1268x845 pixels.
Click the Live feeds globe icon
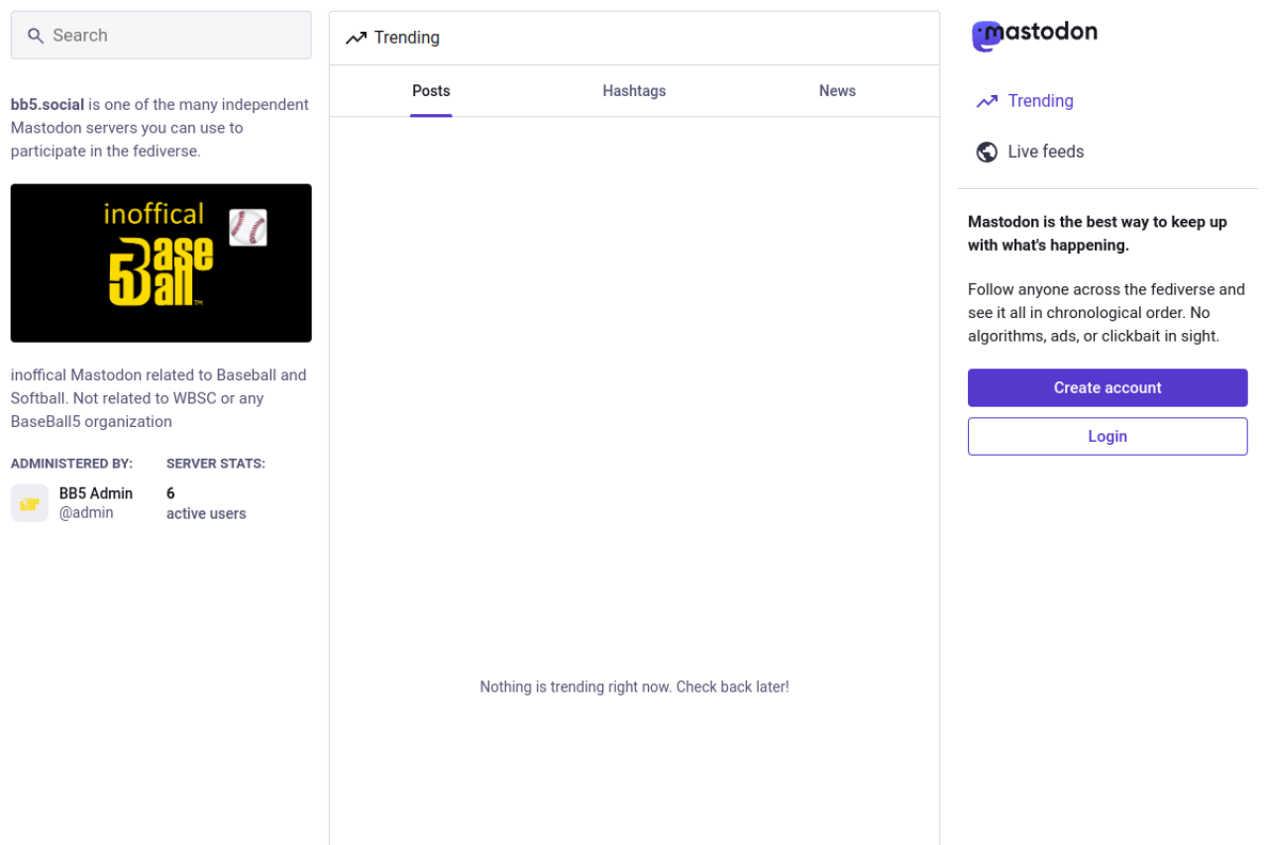(987, 152)
